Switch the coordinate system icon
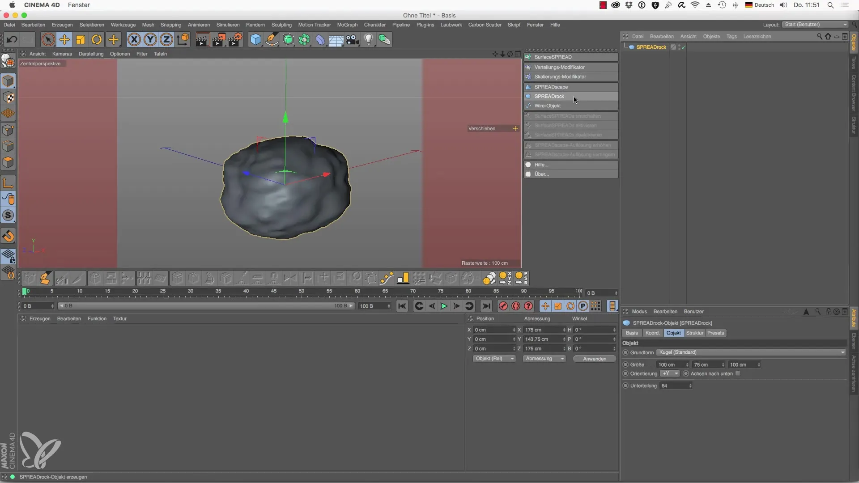Image resolution: width=859 pixels, height=483 pixels. 183,40
